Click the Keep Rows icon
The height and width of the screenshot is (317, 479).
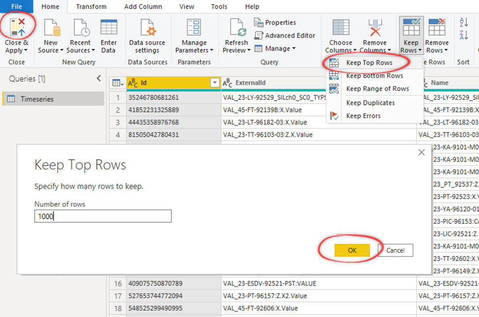[411, 27]
